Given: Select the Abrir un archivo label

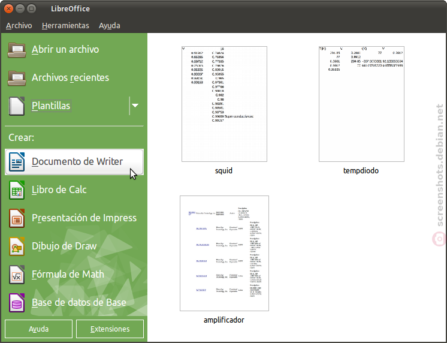Looking at the screenshot, I should pyautogui.click(x=65, y=49).
